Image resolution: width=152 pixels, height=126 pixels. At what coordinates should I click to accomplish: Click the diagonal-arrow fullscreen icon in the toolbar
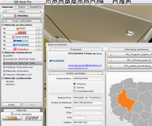(48, 2)
